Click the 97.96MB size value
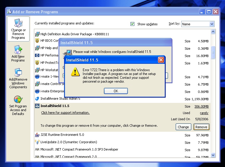The image size is (225, 167). (202, 135)
